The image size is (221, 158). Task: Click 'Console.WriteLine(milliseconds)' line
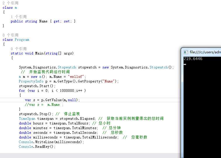point(51,142)
